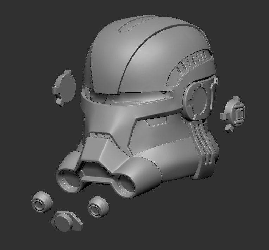Select the round aerator cap nearest helmet

98,207
